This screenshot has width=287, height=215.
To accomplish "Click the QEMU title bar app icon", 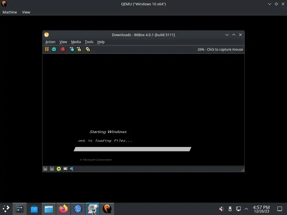I will [x=4, y=4].
